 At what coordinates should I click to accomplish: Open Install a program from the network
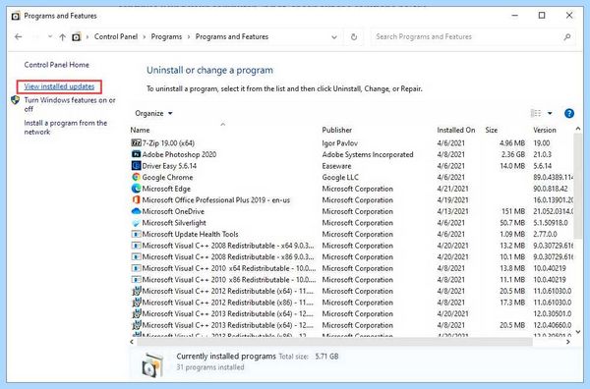coord(66,128)
